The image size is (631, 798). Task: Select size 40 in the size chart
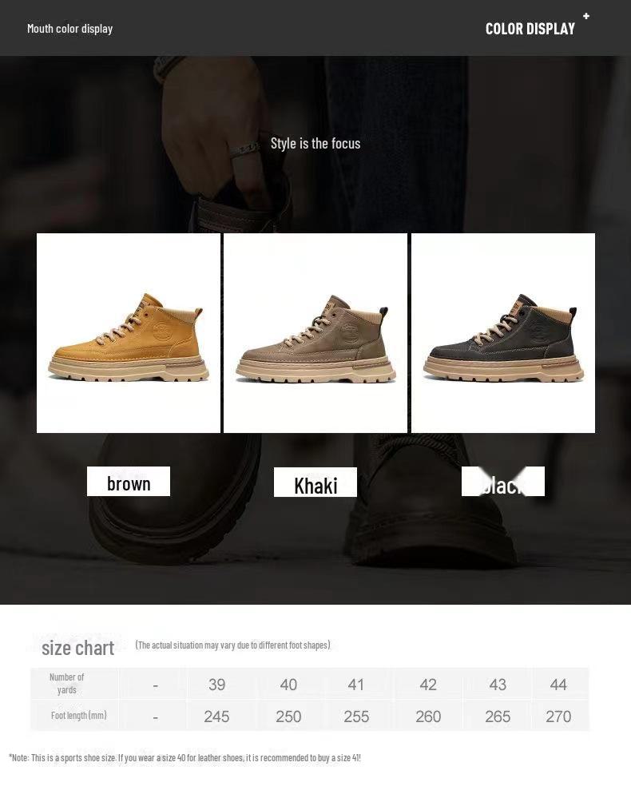point(288,685)
